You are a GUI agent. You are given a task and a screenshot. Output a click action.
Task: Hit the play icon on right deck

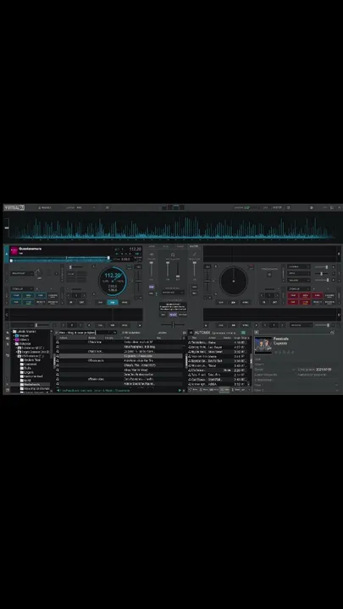point(234,302)
